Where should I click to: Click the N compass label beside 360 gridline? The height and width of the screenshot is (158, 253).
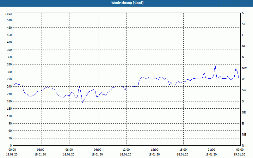click(243, 57)
